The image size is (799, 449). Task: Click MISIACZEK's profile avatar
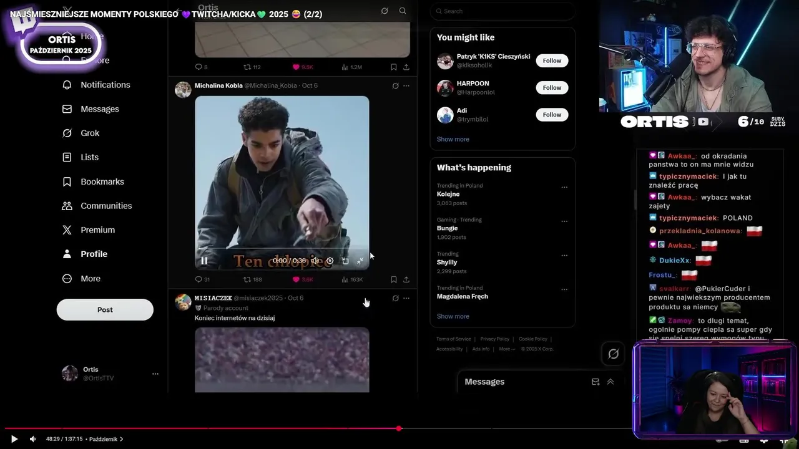coord(183,302)
